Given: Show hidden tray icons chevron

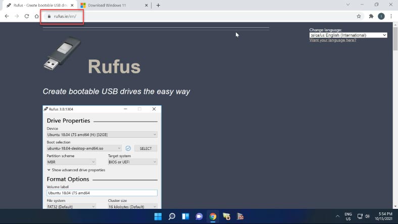Looking at the screenshot, I should pyautogui.click(x=337, y=216).
